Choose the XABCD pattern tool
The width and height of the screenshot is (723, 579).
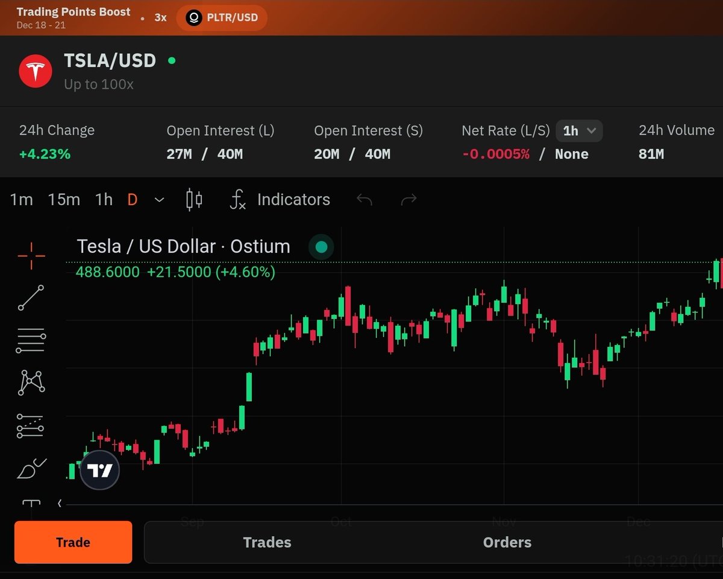(31, 383)
